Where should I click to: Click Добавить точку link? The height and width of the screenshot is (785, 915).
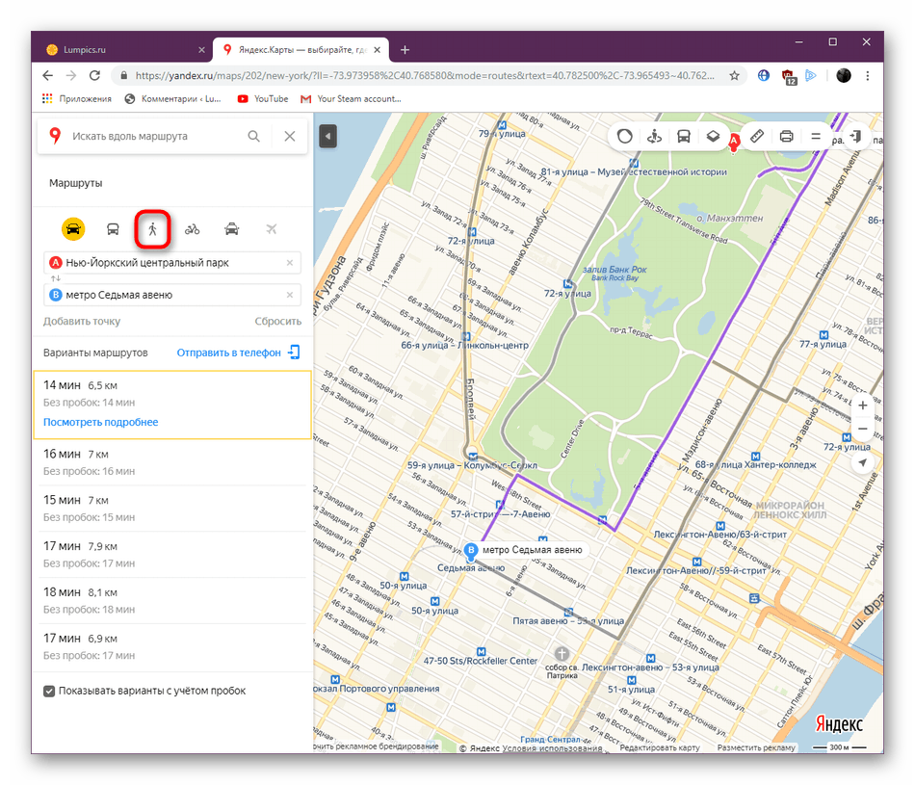82,321
